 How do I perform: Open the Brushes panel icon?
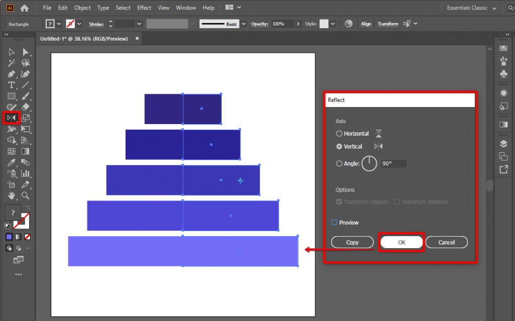click(503, 60)
